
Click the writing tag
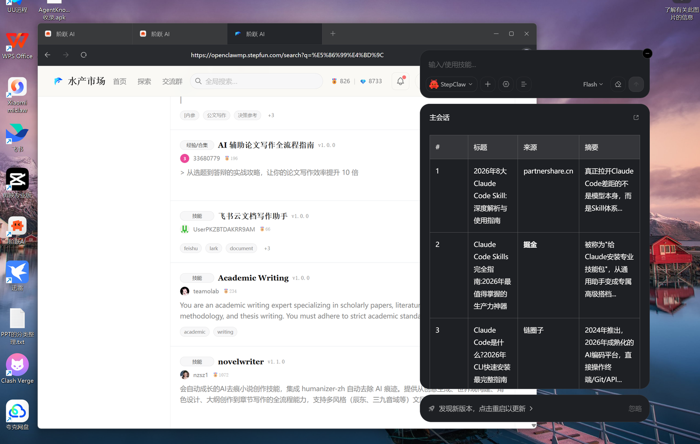click(225, 332)
